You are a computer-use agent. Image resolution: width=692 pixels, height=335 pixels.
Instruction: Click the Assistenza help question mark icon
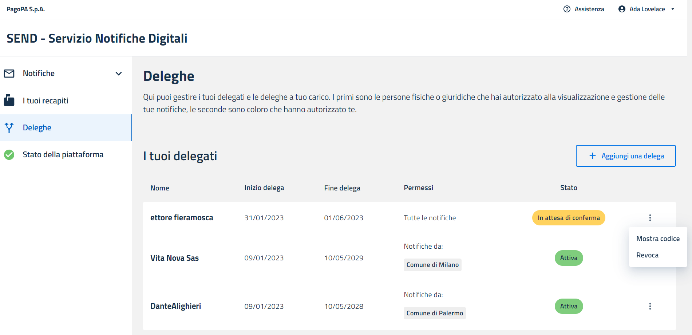click(x=567, y=9)
